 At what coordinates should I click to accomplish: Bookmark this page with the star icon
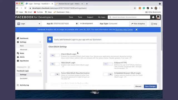tap(135, 8)
